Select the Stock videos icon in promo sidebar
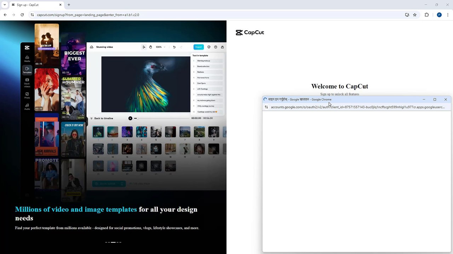Viewport: 453px width, 254px height. coord(27,83)
